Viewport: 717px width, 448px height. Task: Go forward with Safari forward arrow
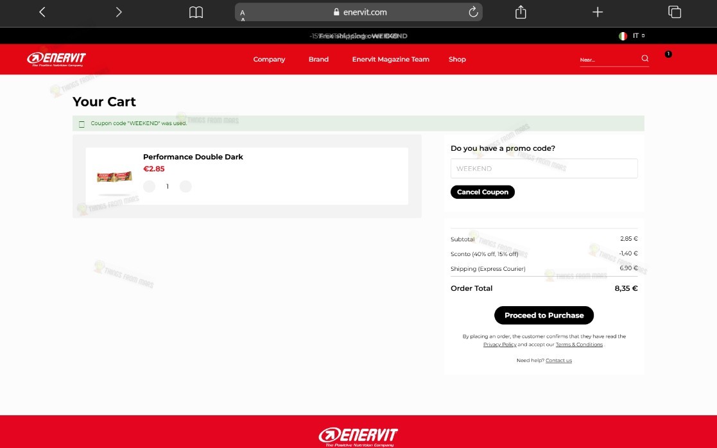tap(119, 12)
